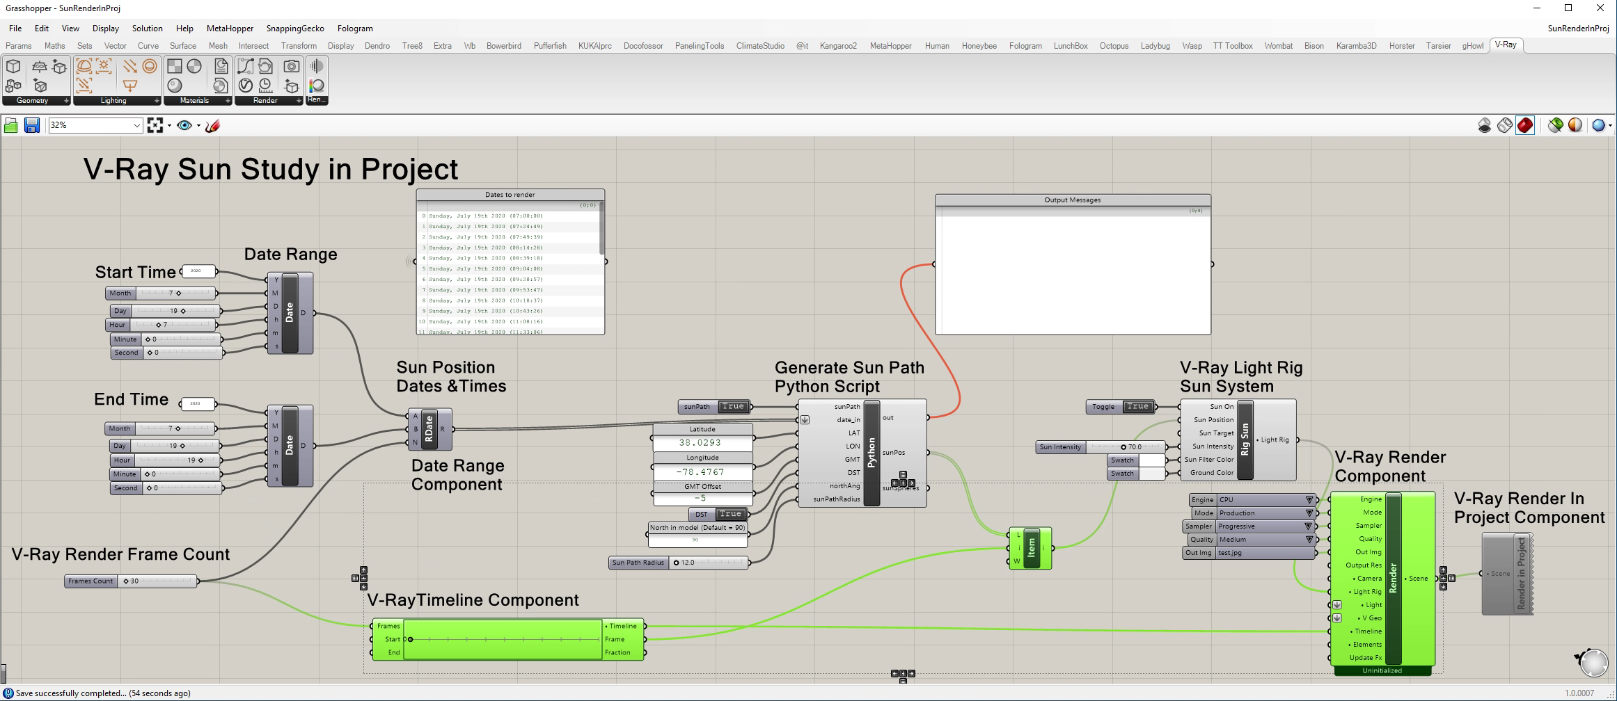Click the Out Img test.jpg field
Image resolution: width=1617 pixels, height=701 pixels.
click(x=1264, y=553)
